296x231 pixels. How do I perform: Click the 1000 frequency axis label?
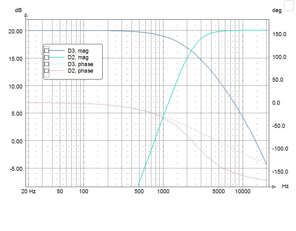coord(163,191)
